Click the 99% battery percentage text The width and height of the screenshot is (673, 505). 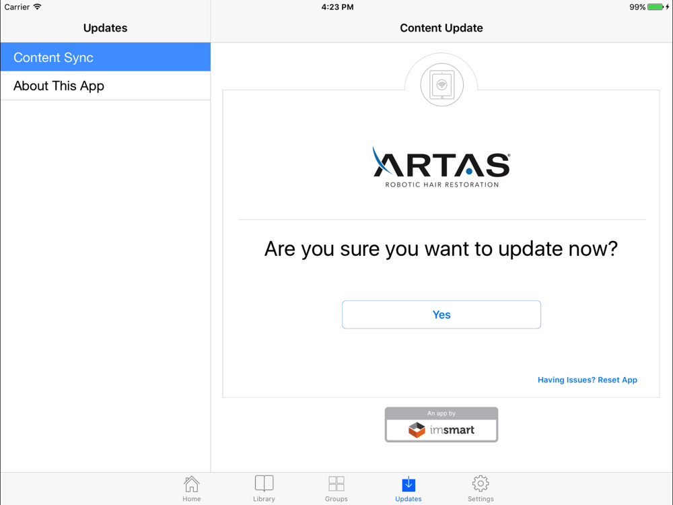pyautogui.click(x=637, y=7)
